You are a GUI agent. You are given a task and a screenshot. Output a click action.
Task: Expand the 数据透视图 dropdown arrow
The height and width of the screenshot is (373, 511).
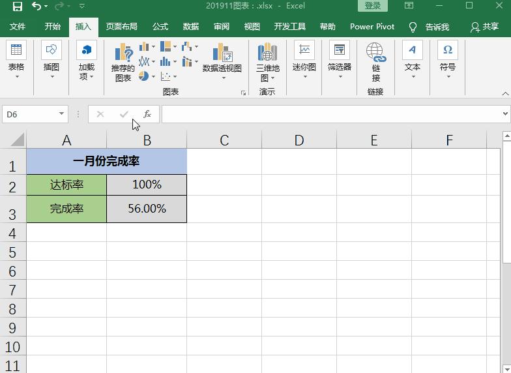224,78
